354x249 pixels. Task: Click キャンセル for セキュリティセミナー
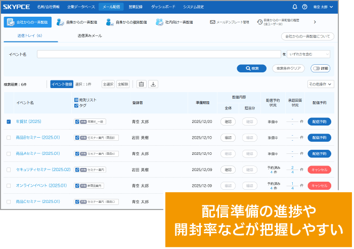click(319, 170)
